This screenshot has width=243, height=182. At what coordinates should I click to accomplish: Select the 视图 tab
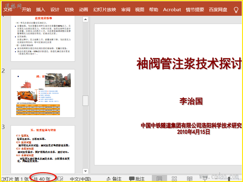[140, 10]
